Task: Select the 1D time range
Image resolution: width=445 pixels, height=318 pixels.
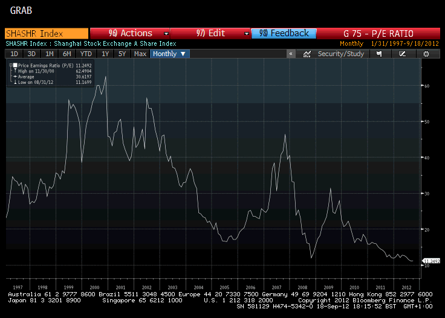Action: [14, 54]
